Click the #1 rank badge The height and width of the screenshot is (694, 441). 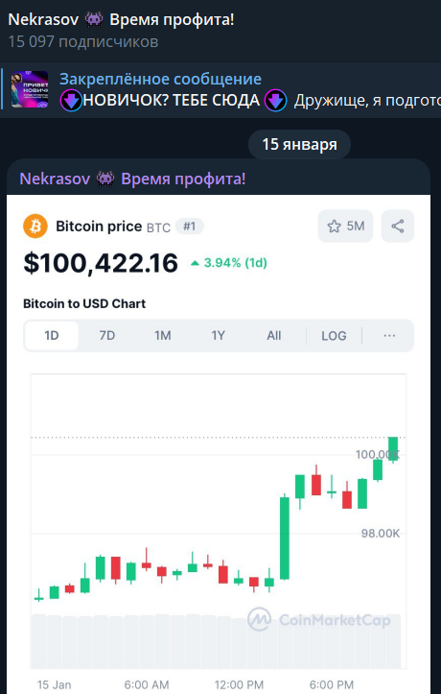click(190, 227)
